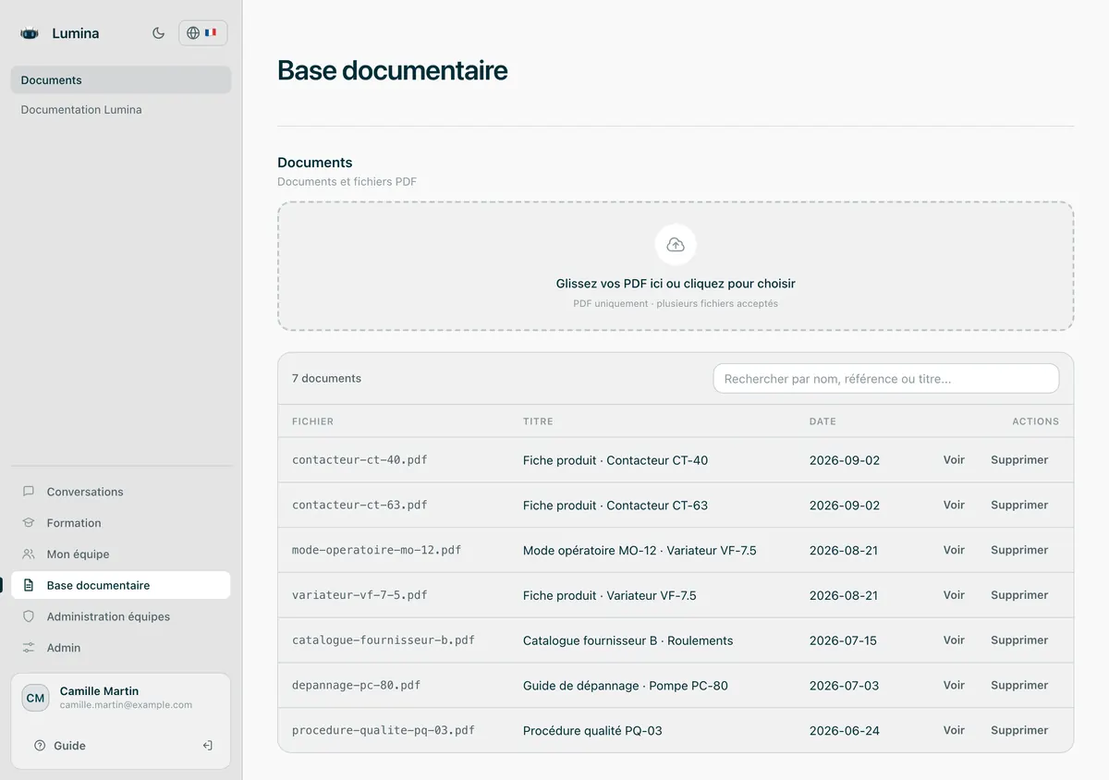Screen dimensions: 1109x780
Task: Click the 7 documents count label
Action: [x=326, y=378]
